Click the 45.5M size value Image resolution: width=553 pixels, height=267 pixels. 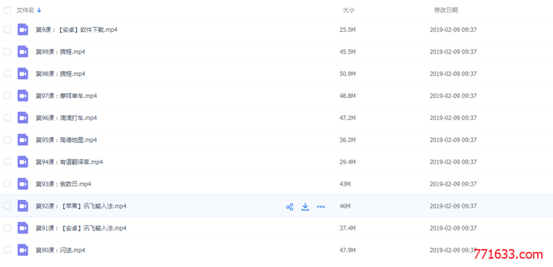348,52
